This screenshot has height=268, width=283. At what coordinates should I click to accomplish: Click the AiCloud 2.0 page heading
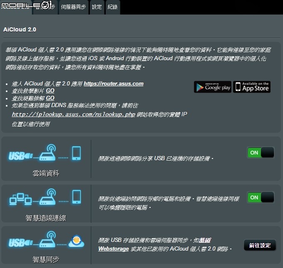click(x=20, y=29)
